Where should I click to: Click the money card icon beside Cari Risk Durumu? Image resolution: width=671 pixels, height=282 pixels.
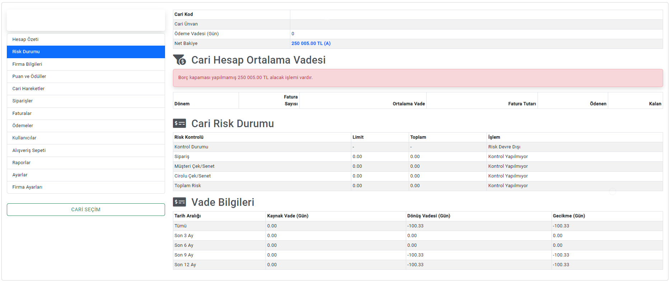point(179,124)
